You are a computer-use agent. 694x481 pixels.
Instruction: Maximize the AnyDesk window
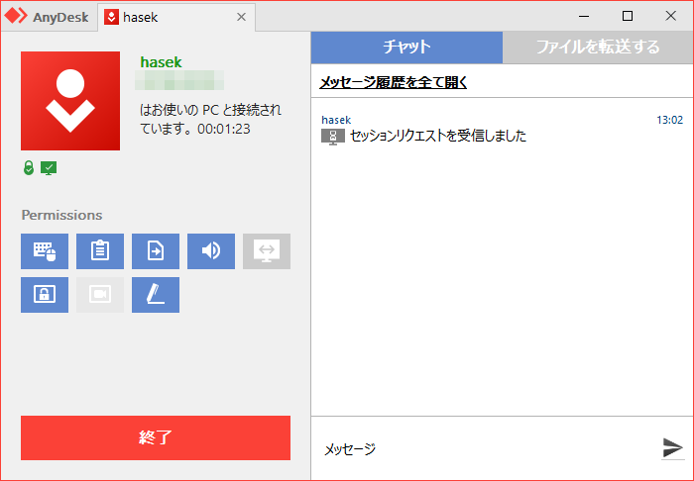[628, 17]
